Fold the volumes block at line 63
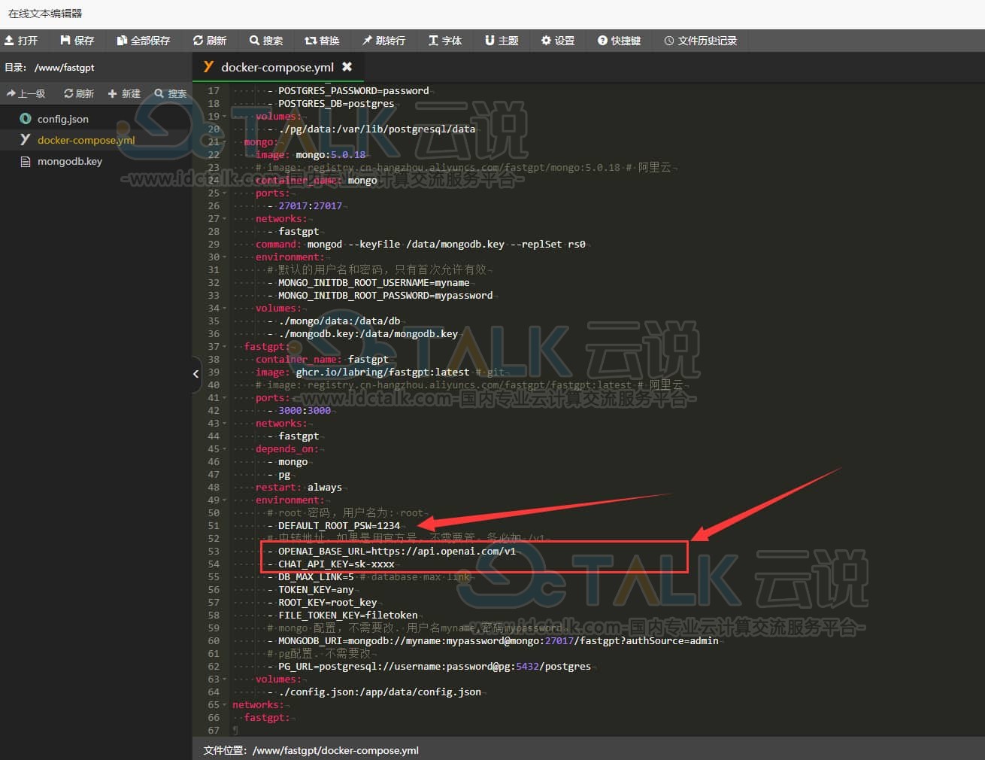 point(224,679)
